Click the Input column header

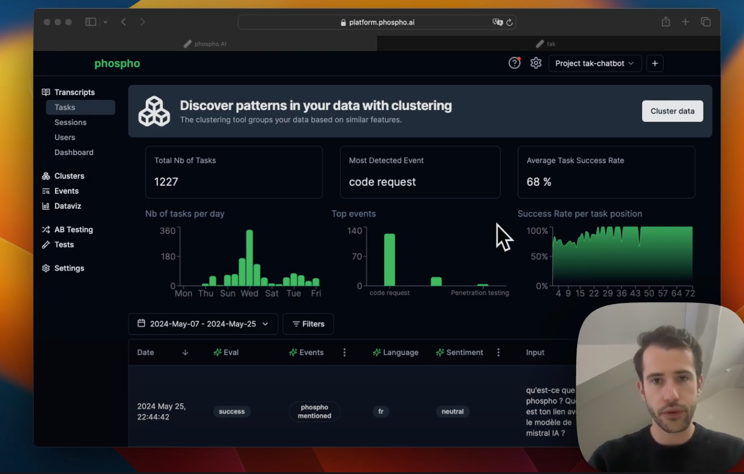coord(535,352)
